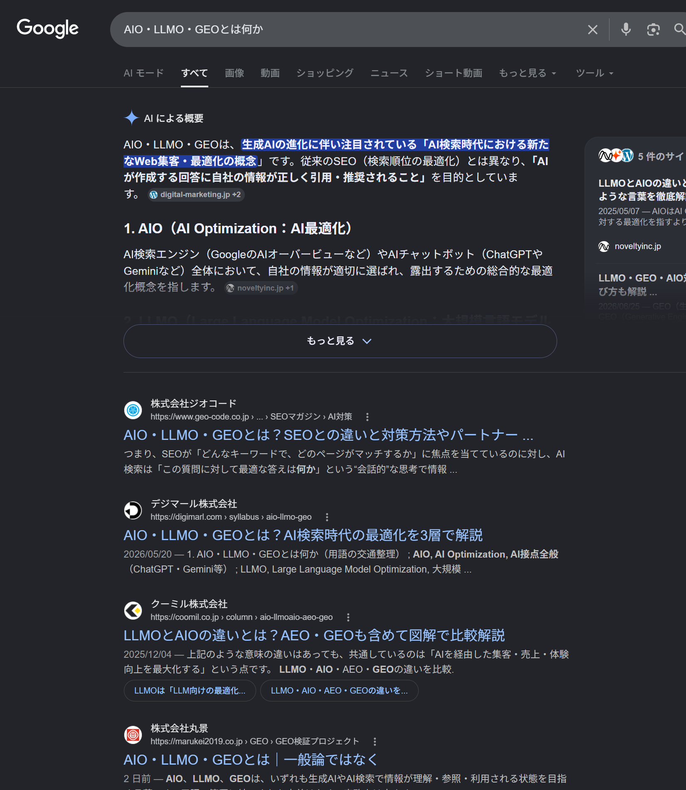Click the heading 1. AIO（AI Optimization：AI最適化）

point(237,228)
